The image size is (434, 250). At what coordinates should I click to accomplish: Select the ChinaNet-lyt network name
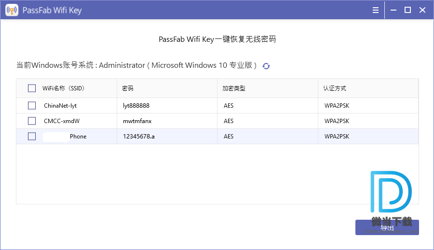point(60,106)
